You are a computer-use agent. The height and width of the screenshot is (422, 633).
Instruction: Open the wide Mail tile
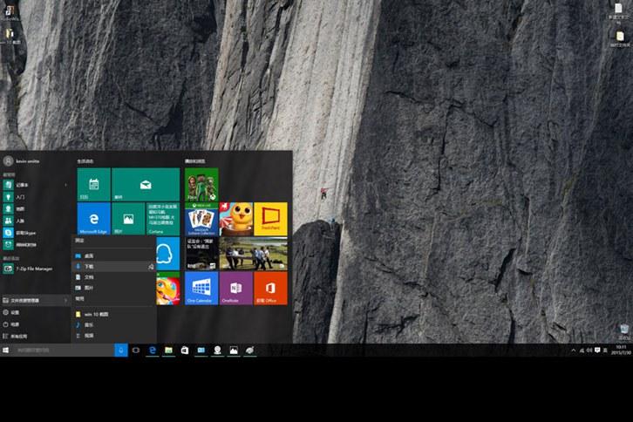click(x=146, y=185)
